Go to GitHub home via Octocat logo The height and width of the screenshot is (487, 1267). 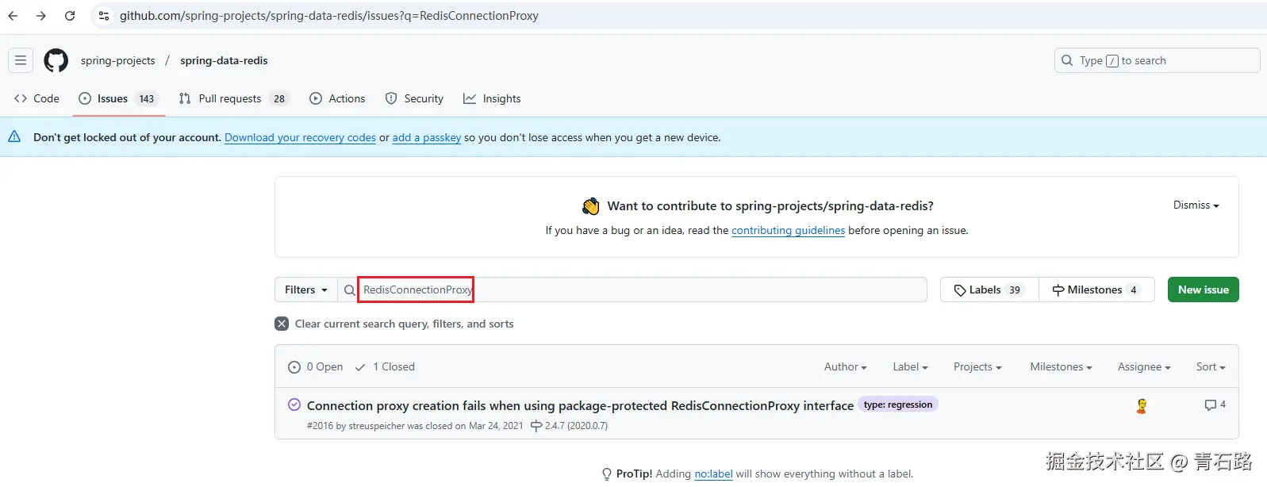(56, 60)
